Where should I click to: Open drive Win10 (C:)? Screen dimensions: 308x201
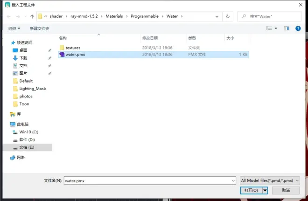pos(29,132)
